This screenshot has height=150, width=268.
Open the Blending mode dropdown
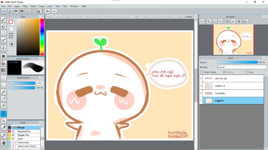[242, 67]
